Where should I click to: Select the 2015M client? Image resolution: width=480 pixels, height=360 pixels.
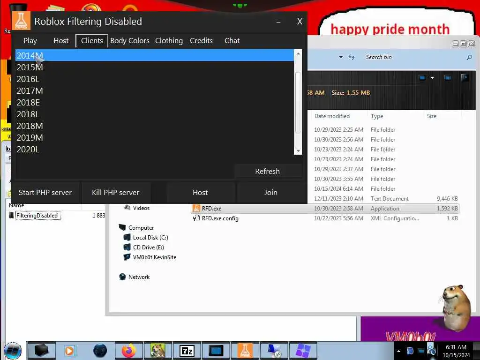154,67
